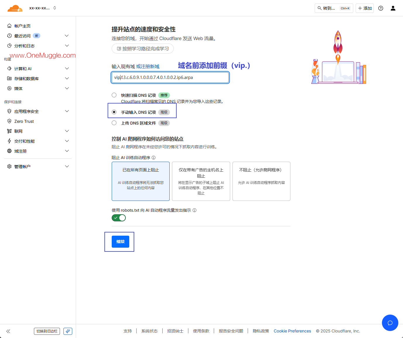
Task: Click the network icon beside 联网
Action: (x=9, y=131)
